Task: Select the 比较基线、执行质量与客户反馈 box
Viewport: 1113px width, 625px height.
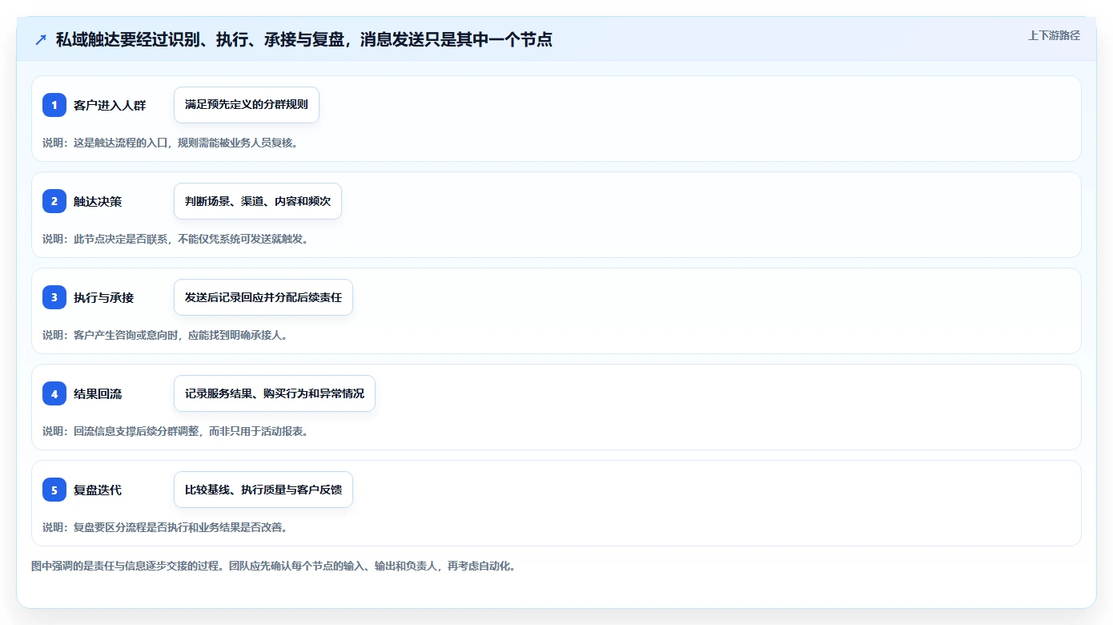Action: pos(263,490)
